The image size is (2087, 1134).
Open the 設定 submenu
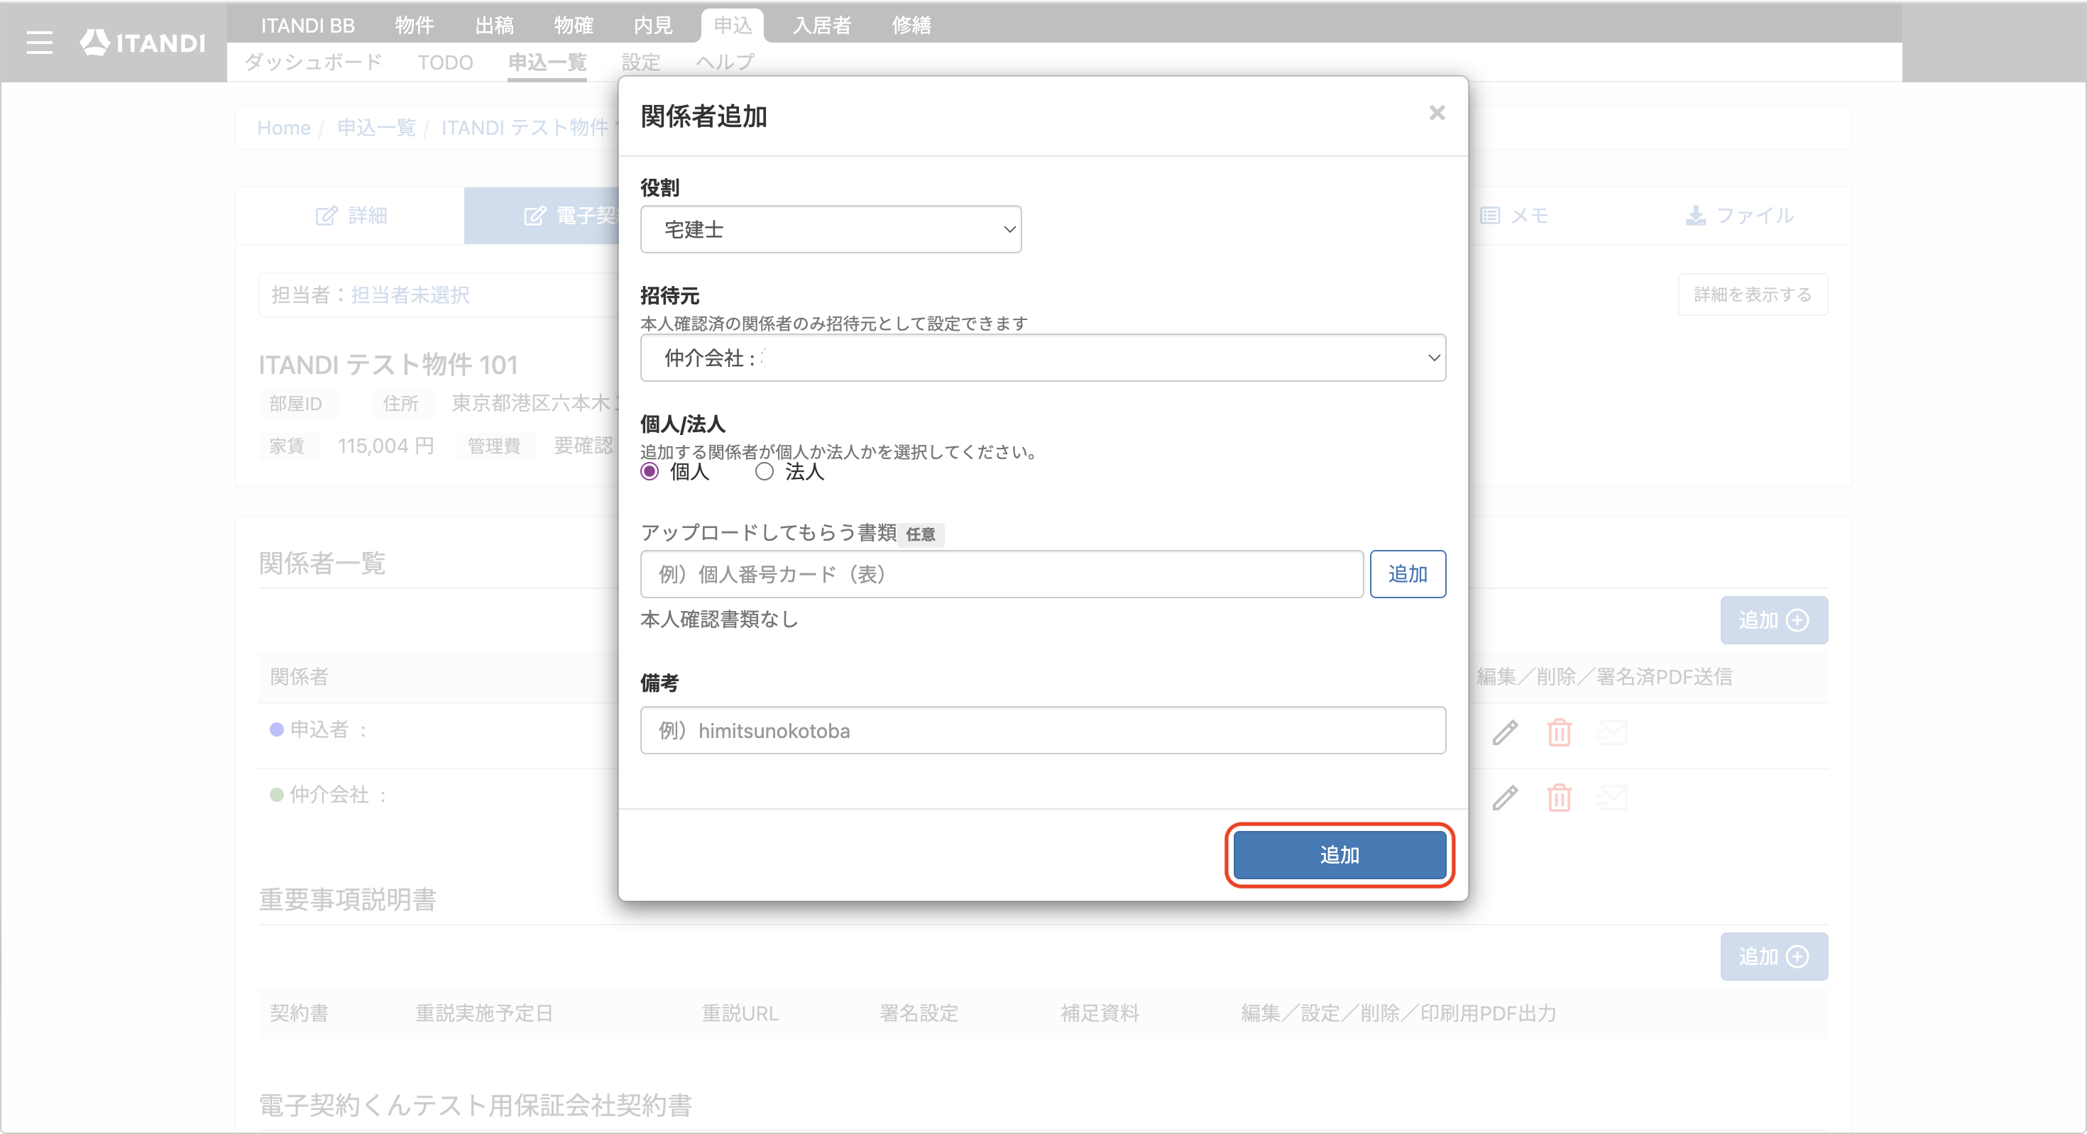coord(641,62)
